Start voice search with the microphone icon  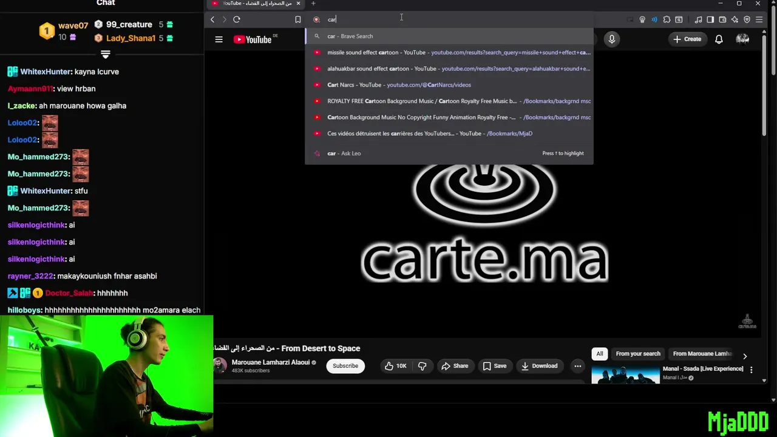point(611,39)
